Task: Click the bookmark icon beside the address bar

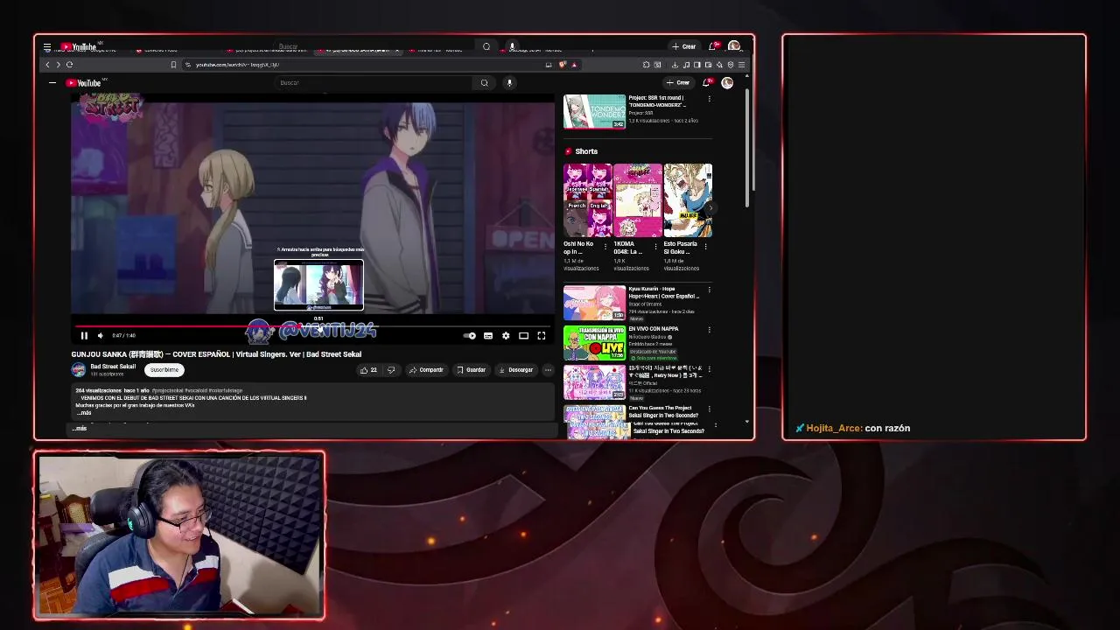Action: (x=173, y=65)
